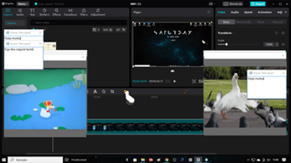Select the Mask sub-tab
Image resolution: width=291 pixels, height=163 pixels.
point(261,22)
